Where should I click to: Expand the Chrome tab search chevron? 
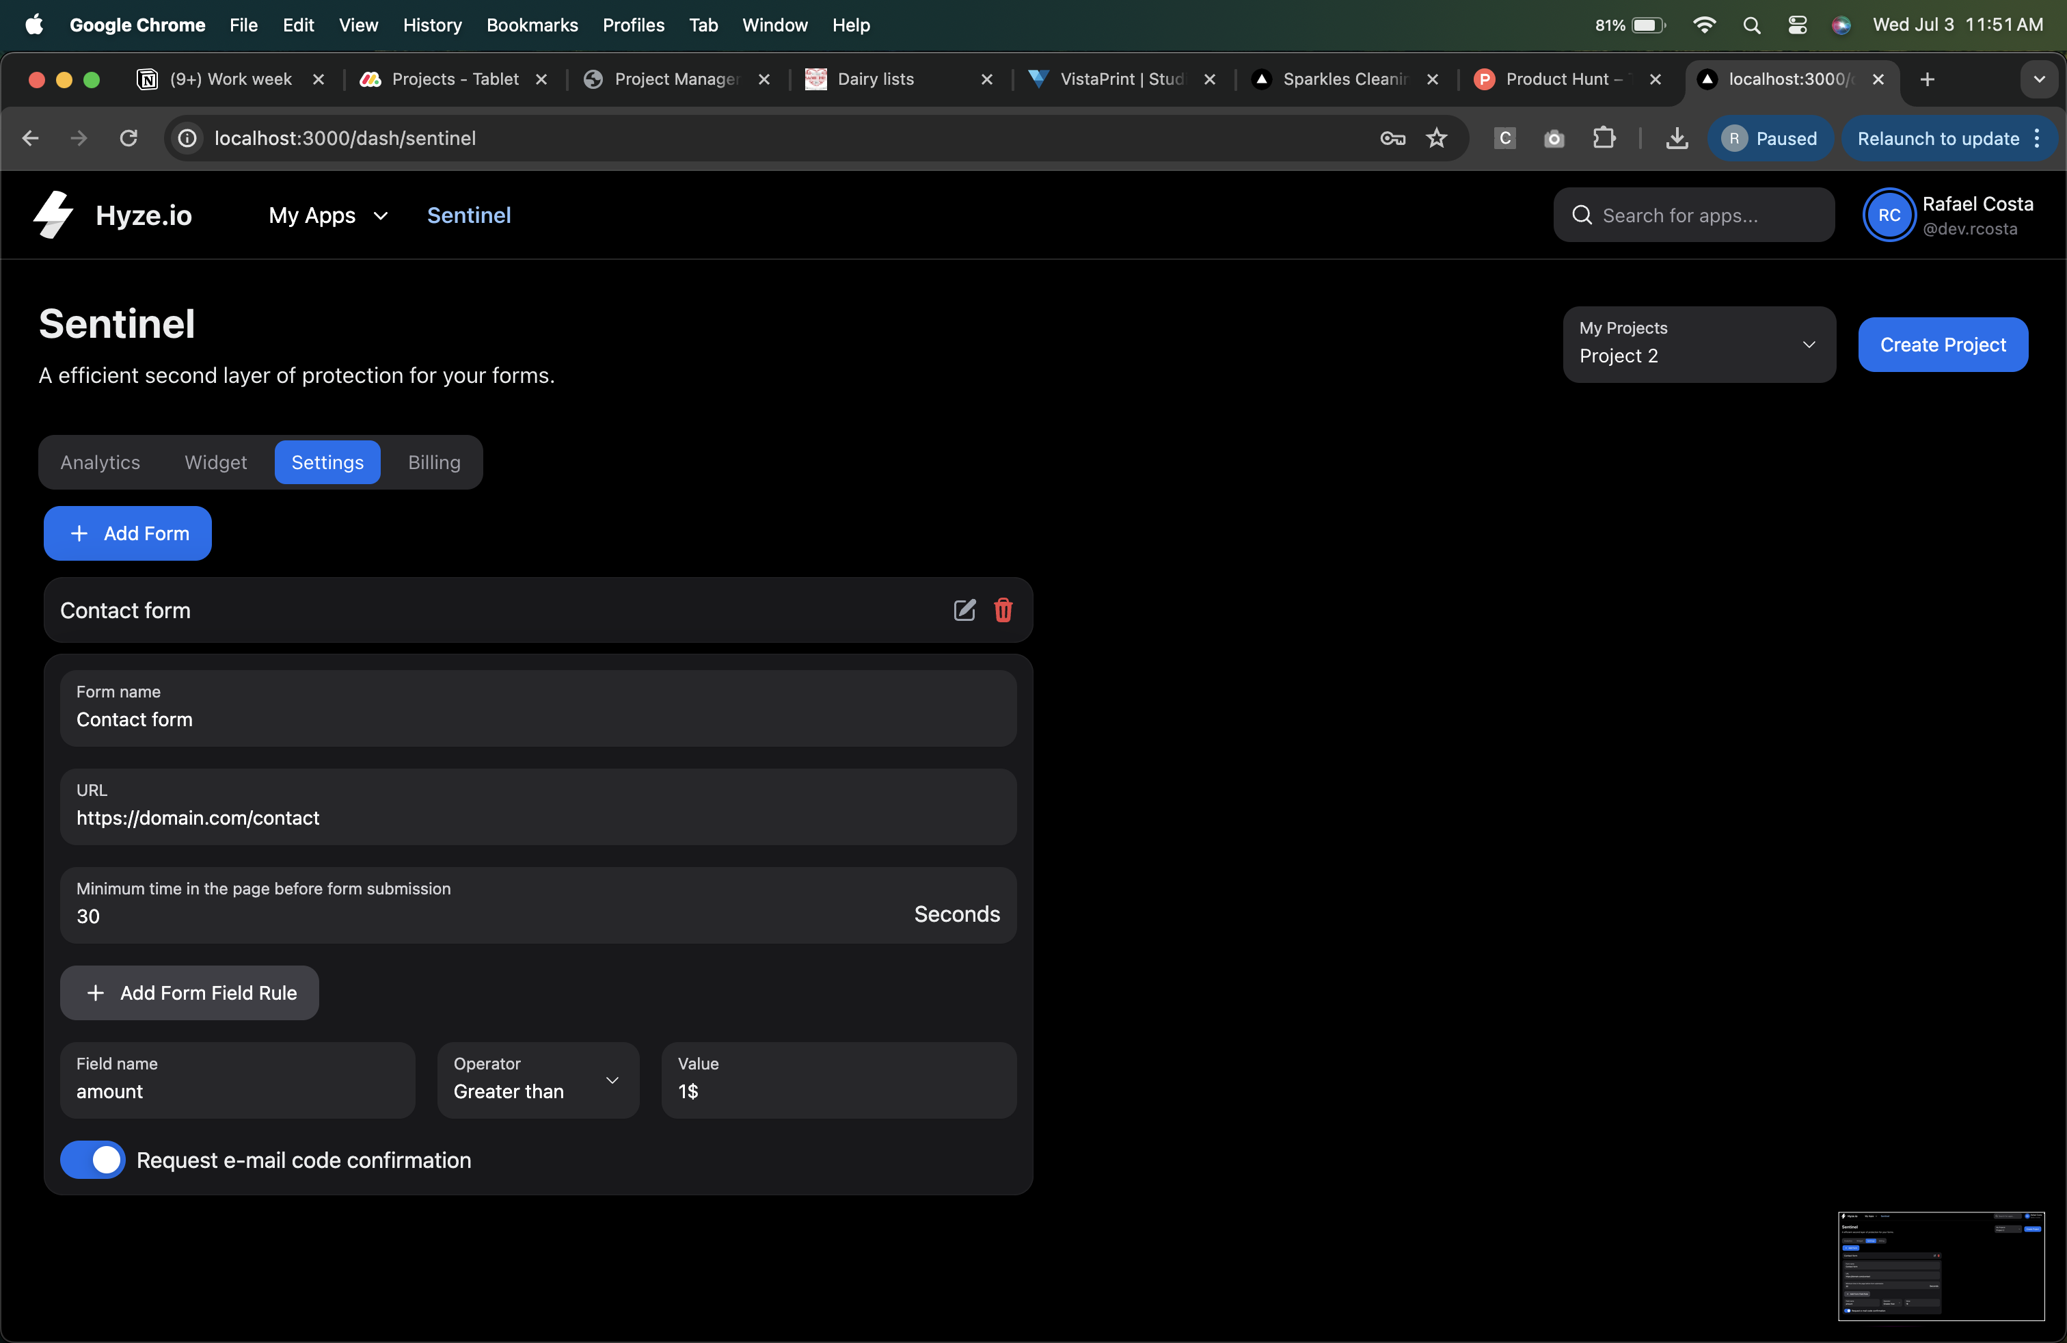pos(2039,79)
